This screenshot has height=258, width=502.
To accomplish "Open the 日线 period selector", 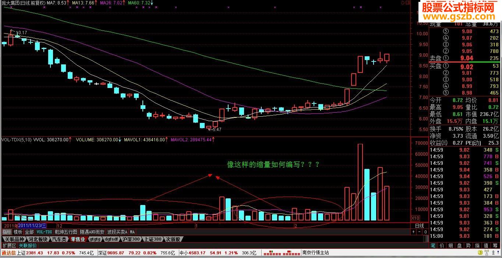I will tap(420, 226).
